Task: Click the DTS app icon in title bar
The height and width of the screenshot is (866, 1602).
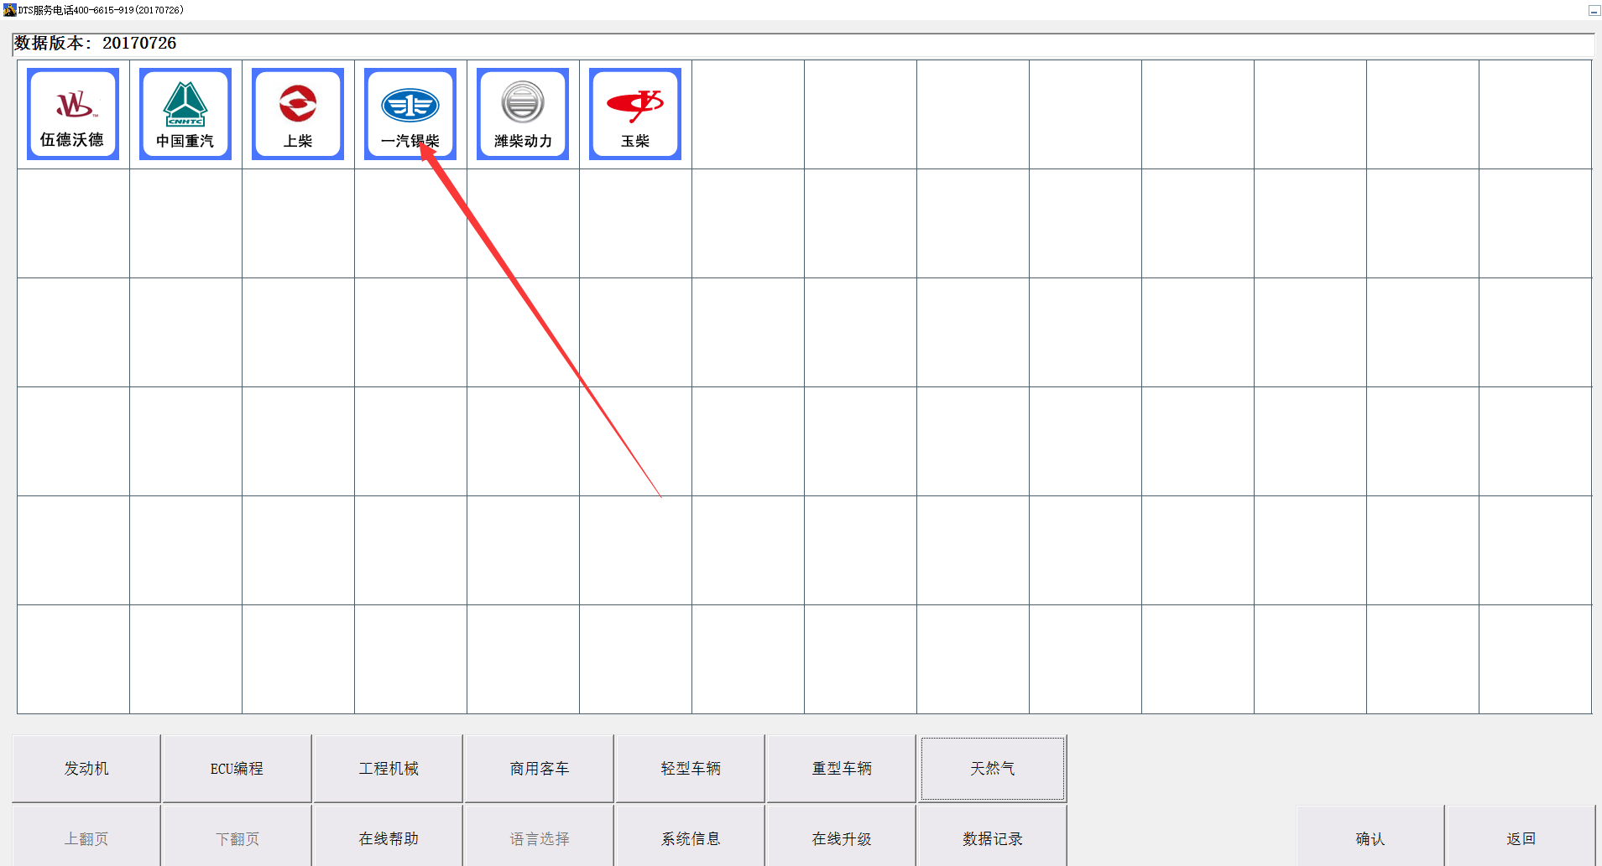Action: [x=9, y=10]
